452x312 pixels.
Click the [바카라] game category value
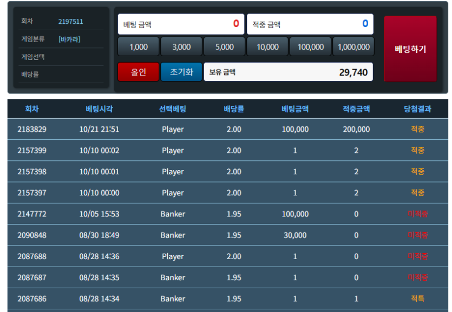[69, 39]
